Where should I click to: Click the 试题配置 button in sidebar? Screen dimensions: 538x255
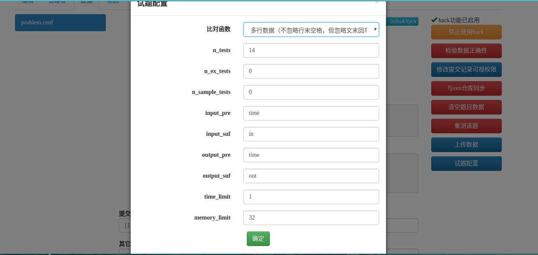pyautogui.click(x=466, y=164)
